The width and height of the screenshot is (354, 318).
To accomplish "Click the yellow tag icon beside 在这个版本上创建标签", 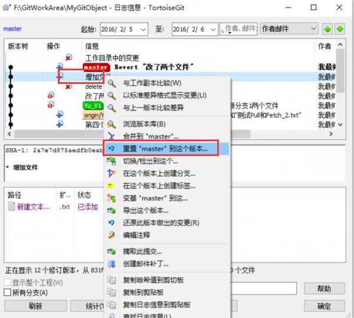I will 110,186.
